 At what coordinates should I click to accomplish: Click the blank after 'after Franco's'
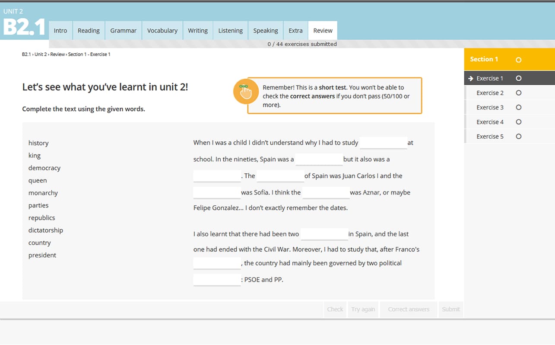[217, 263]
